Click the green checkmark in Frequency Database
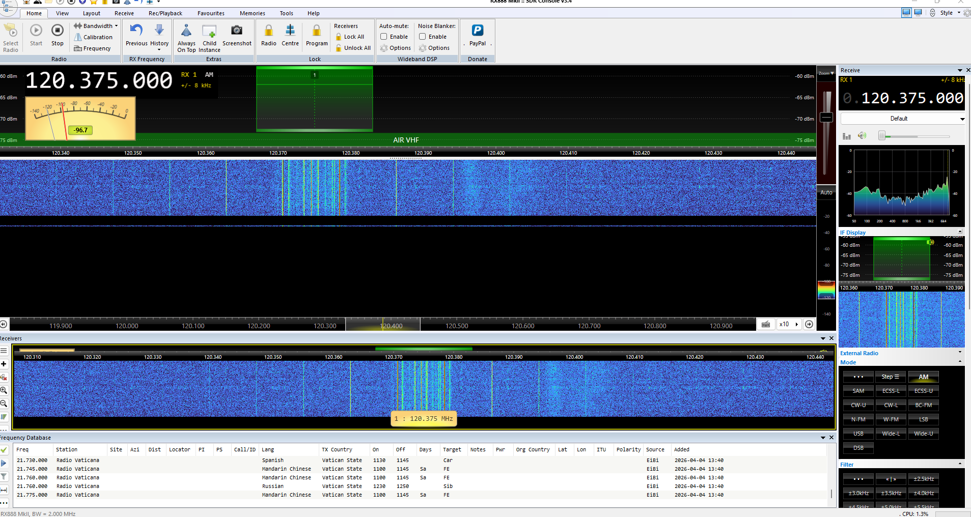Screen dimensions: 971x517 [4, 450]
